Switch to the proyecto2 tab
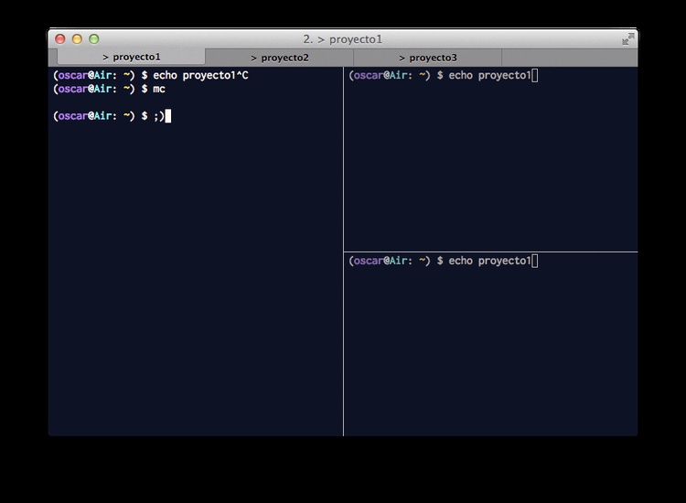Image resolution: width=686 pixels, height=503 pixels. (x=280, y=58)
